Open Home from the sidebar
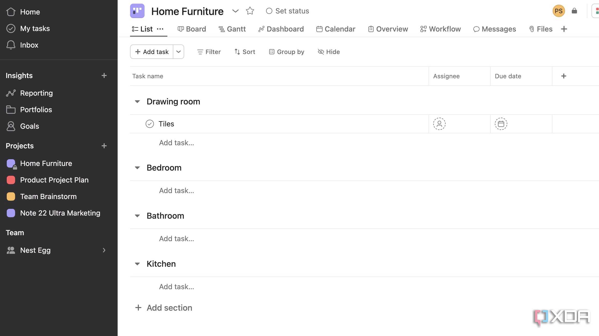Image resolution: width=599 pixels, height=336 pixels. click(23, 12)
